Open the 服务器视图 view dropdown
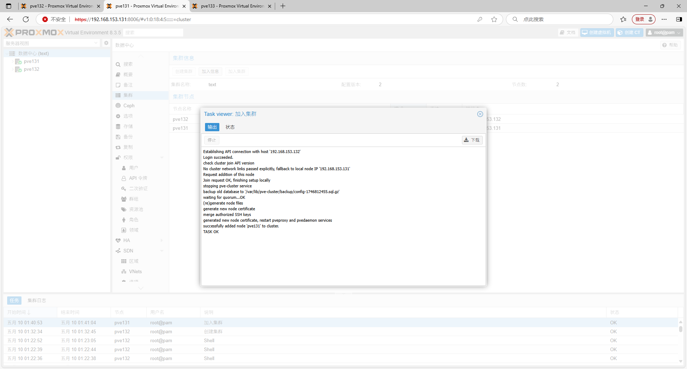This screenshot has width=687, height=369. pos(96,43)
